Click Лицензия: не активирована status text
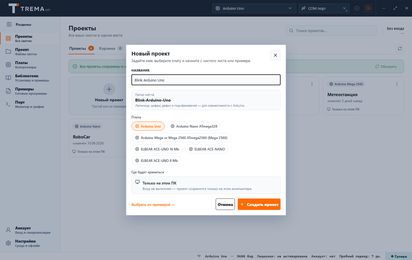412x260 pixels. [282, 256]
